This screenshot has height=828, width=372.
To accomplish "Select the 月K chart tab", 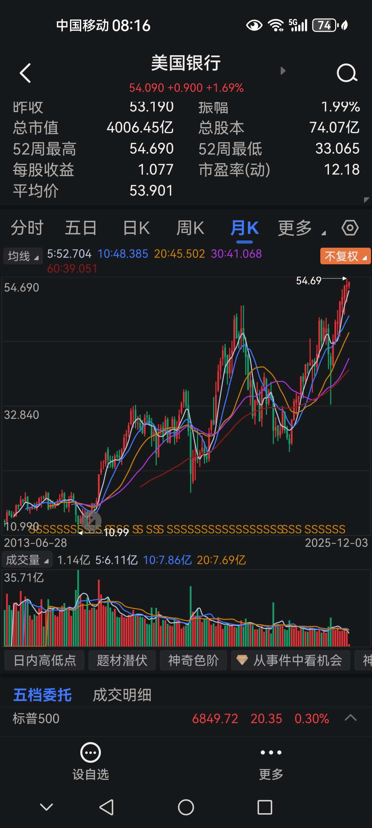I will [x=245, y=228].
